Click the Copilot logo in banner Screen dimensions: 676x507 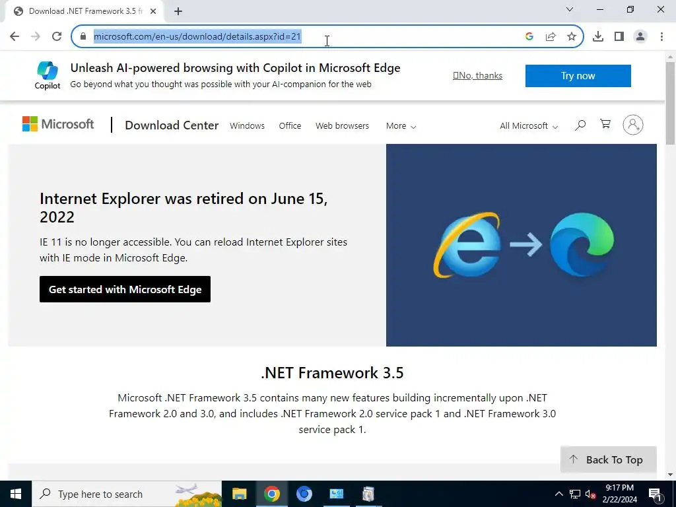coord(48,75)
